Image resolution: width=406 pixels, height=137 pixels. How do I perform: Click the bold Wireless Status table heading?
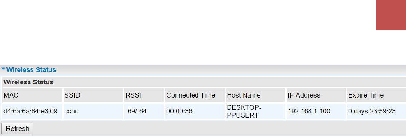click(x=28, y=82)
